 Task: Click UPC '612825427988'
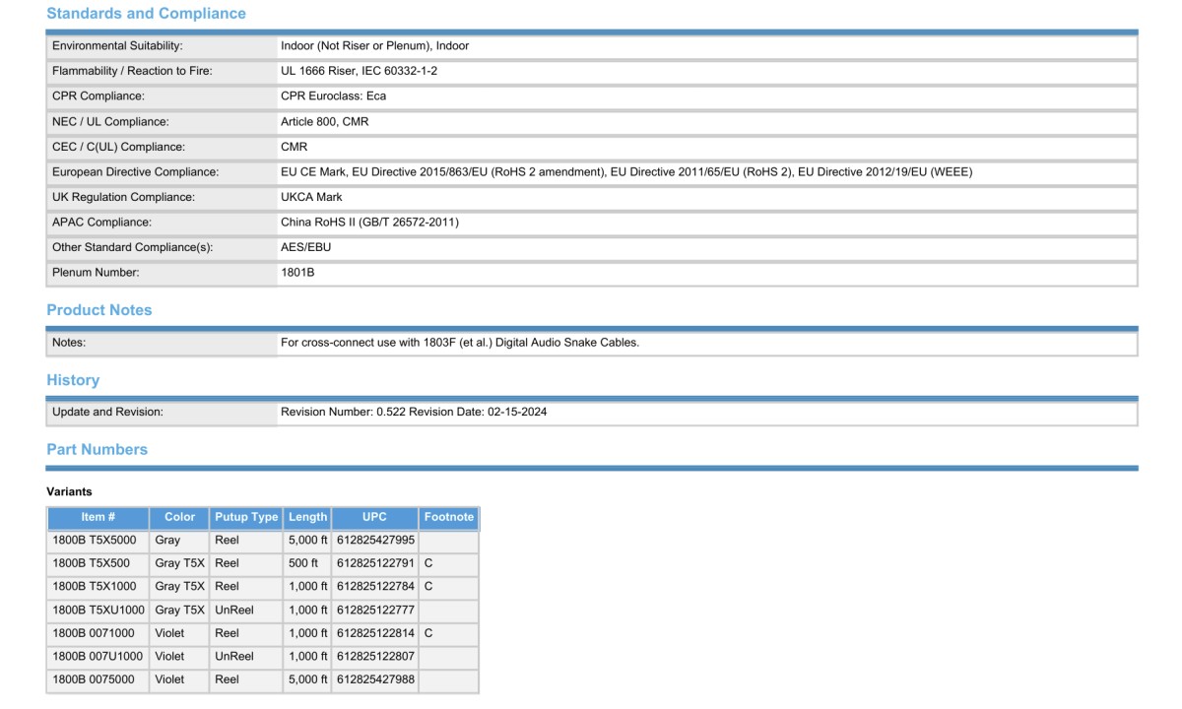click(375, 679)
